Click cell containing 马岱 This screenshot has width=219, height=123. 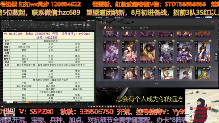pos(24,44)
